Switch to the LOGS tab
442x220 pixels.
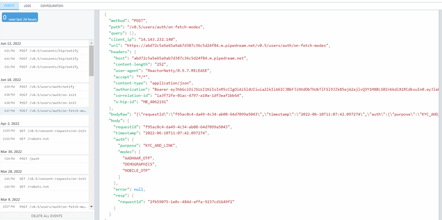click(27, 6)
